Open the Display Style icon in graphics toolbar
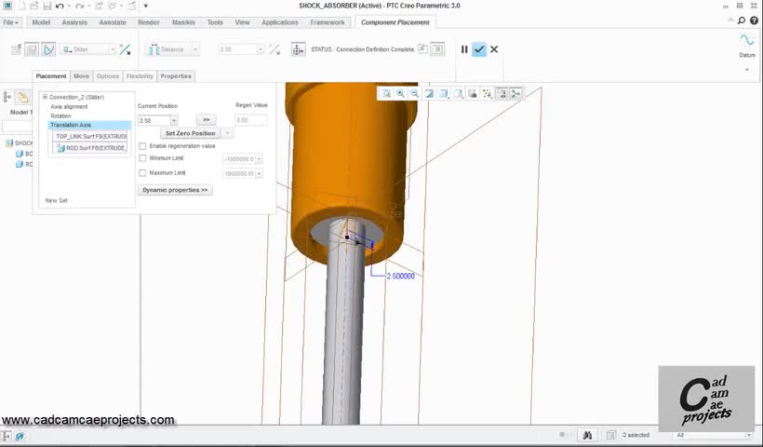The image size is (763, 447). 444,93
